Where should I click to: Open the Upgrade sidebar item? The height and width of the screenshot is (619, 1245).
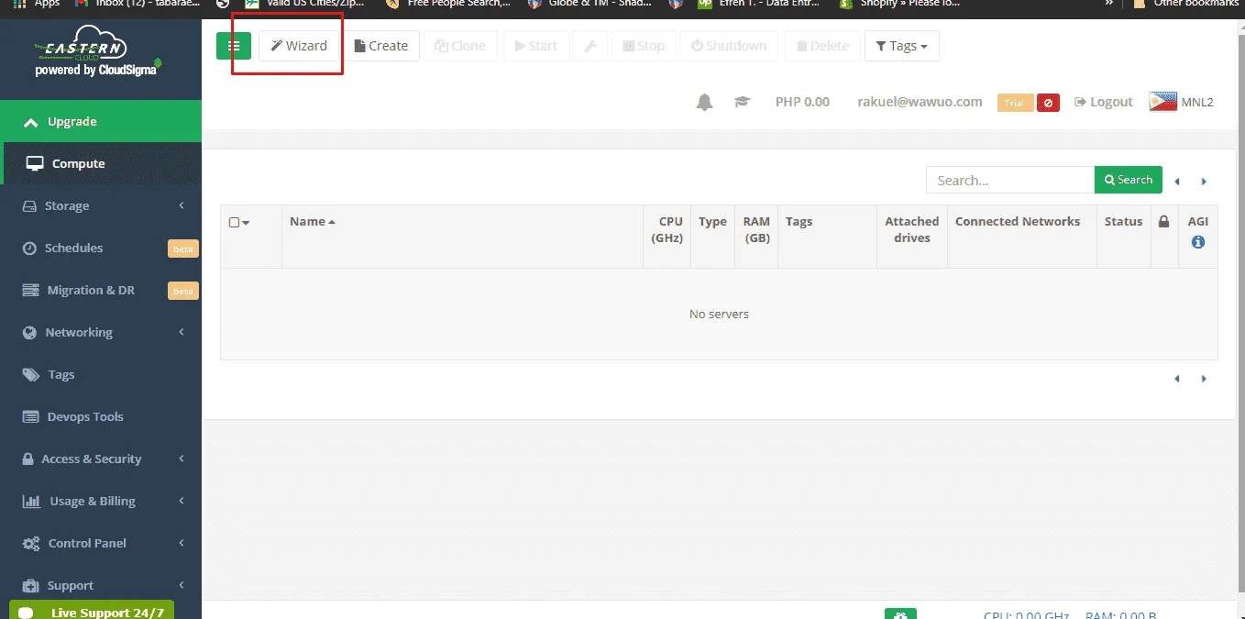click(101, 121)
